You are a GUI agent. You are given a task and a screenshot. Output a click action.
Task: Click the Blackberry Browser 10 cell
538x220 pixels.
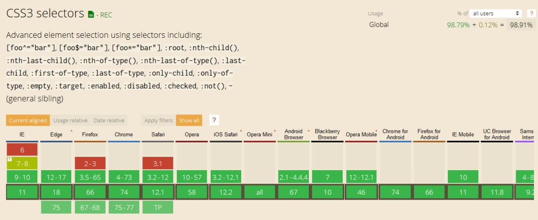click(327, 192)
